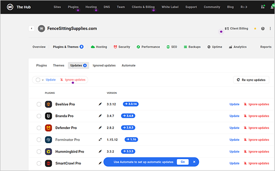
Task: Open the Ignored updates sub-tab
Action: point(104,65)
